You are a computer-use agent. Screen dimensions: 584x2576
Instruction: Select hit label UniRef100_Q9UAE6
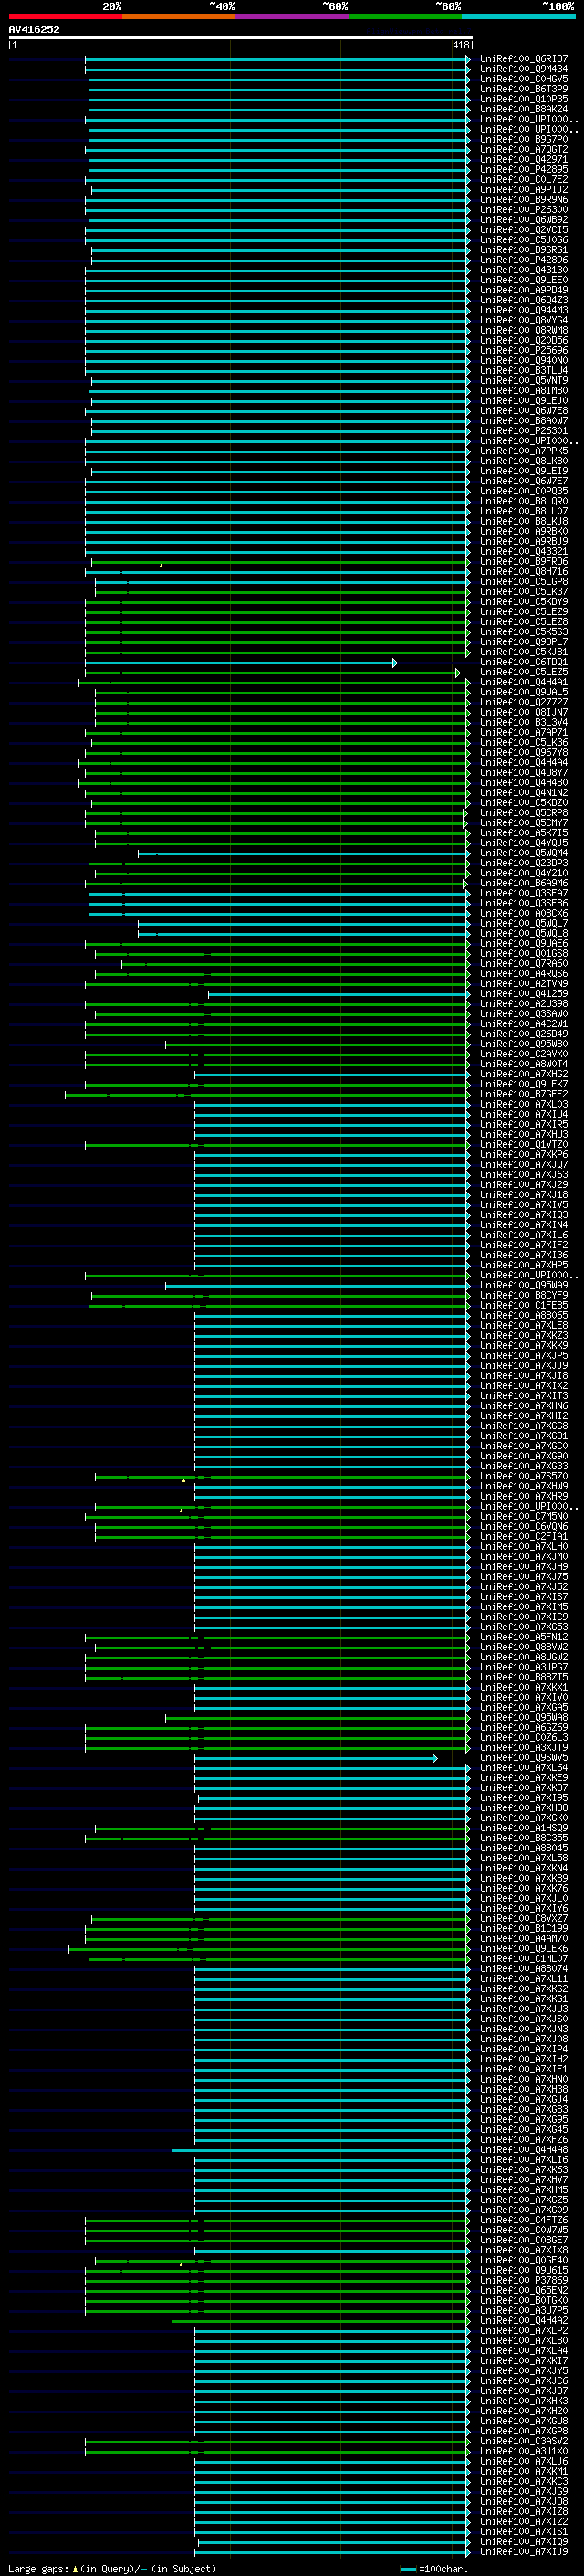coord(524,944)
